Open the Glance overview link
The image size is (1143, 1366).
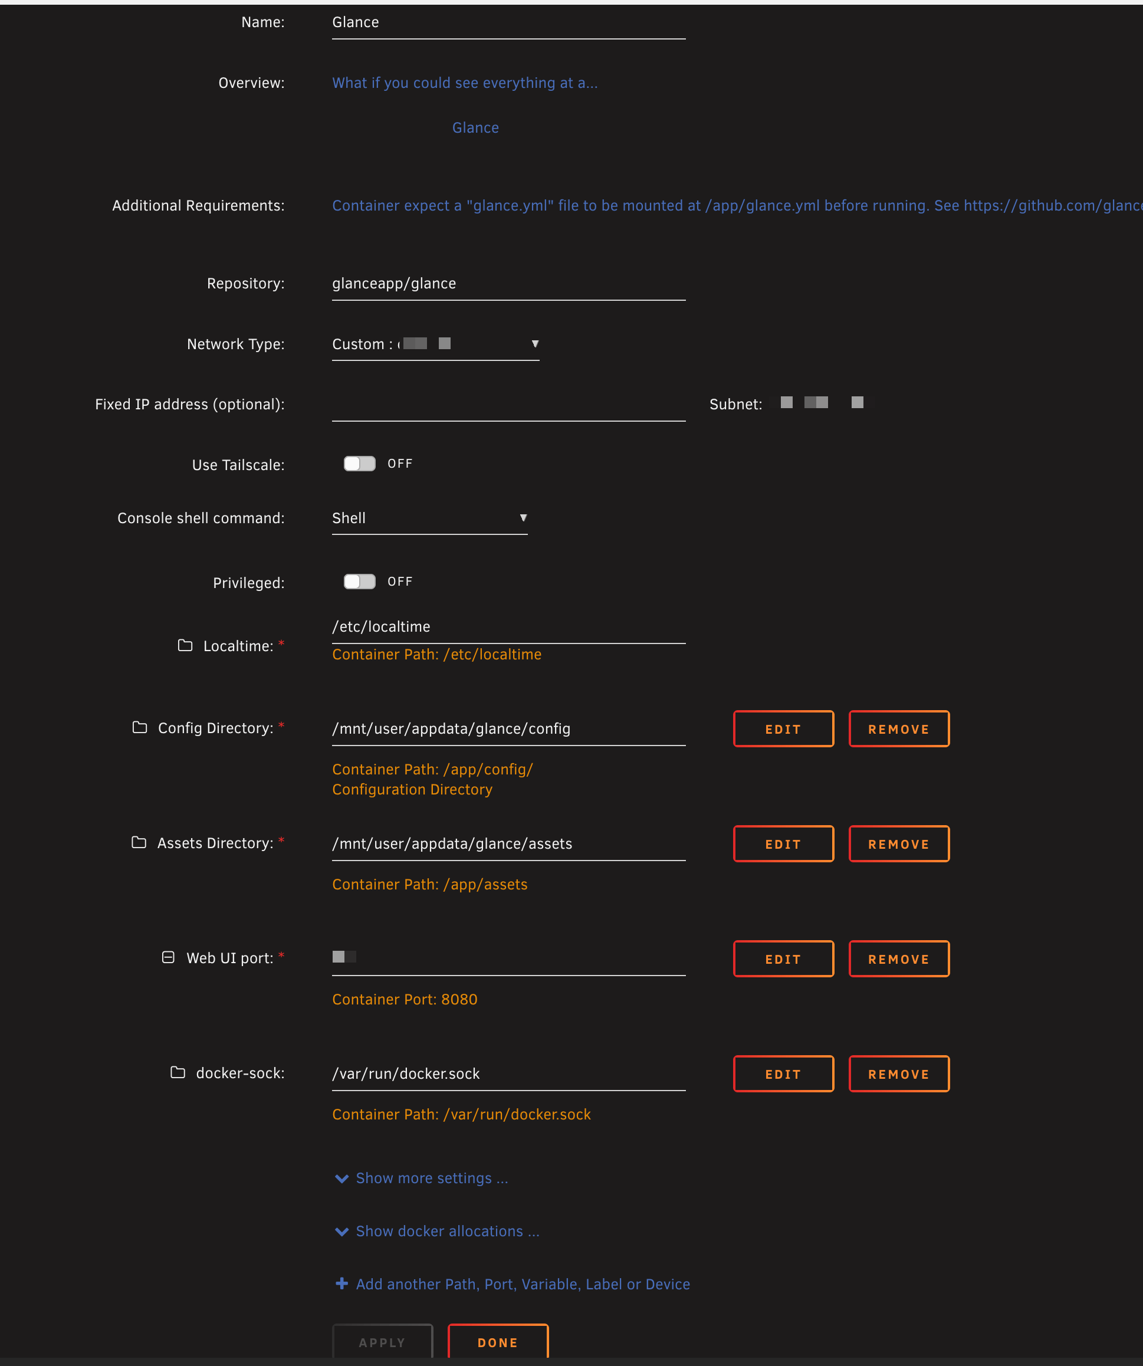click(475, 128)
